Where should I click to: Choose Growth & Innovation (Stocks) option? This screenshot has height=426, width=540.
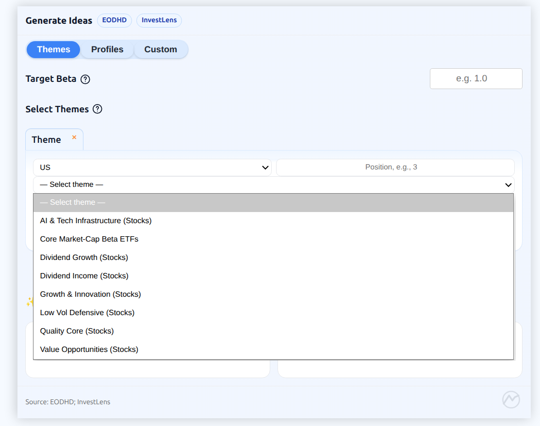click(x=274, y=294)
